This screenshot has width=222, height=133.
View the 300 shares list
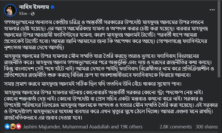(x=207, y=127)
